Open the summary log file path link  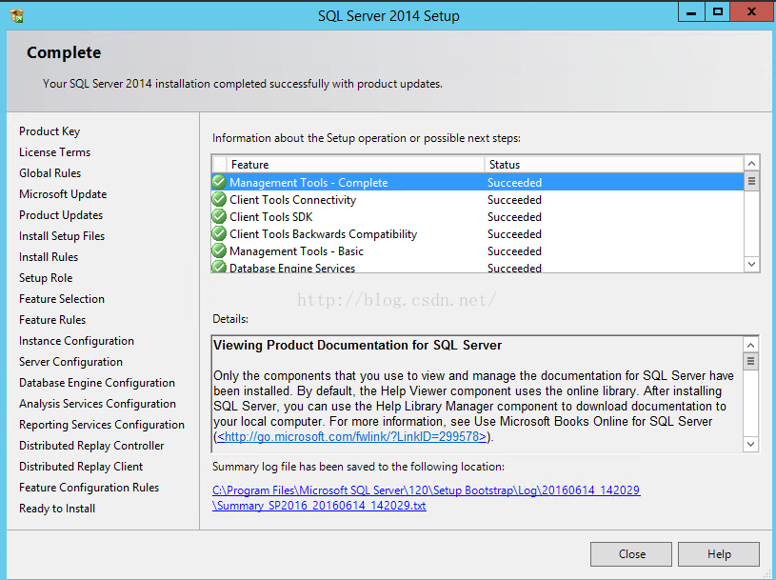pos(427,497)
